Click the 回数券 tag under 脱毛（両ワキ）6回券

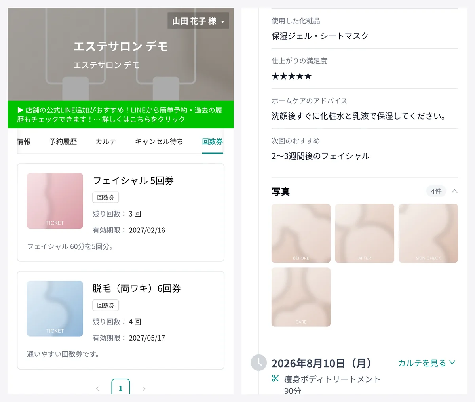(106, 305)
